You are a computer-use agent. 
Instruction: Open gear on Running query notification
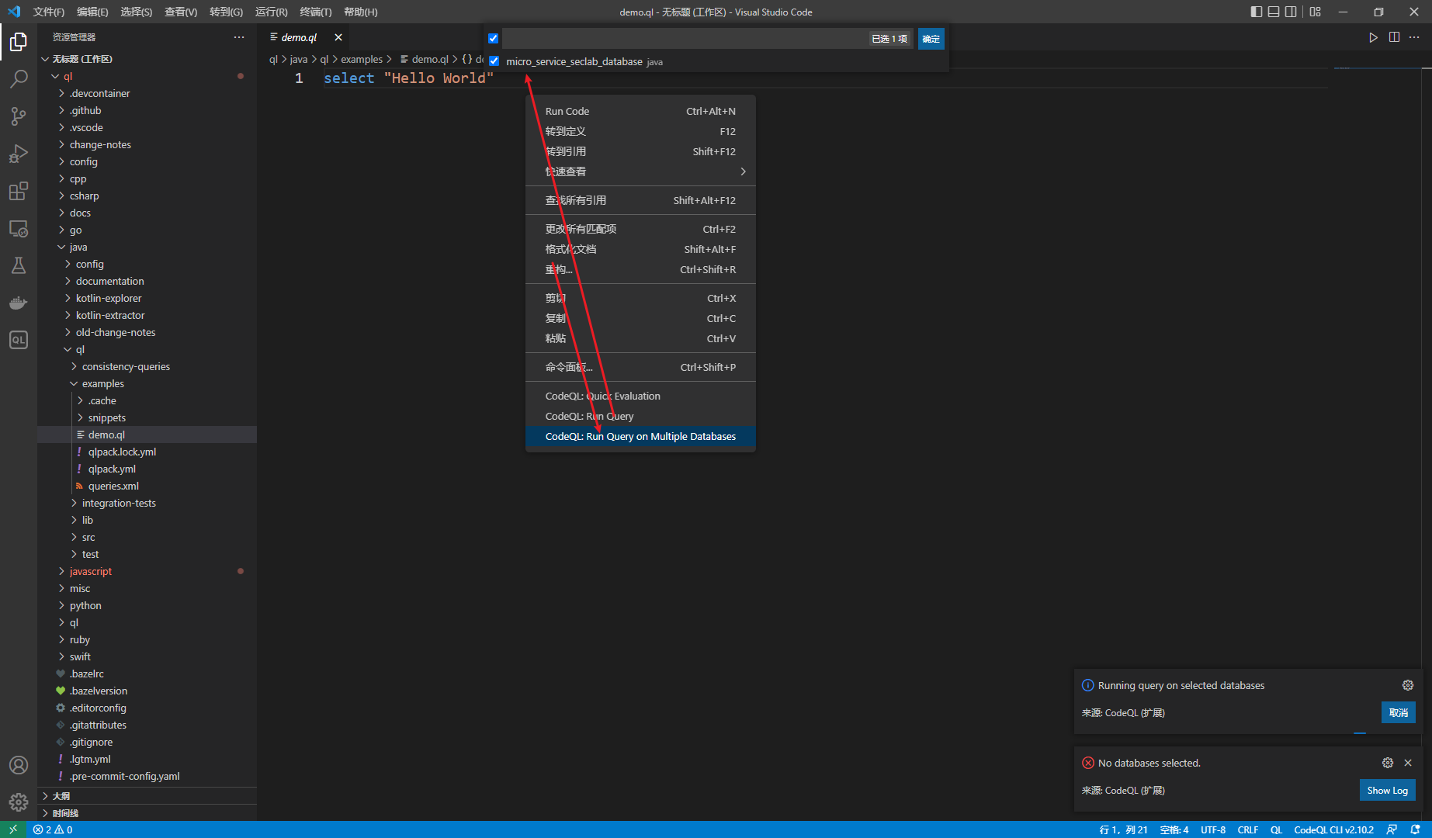(x=1408, y=685)
